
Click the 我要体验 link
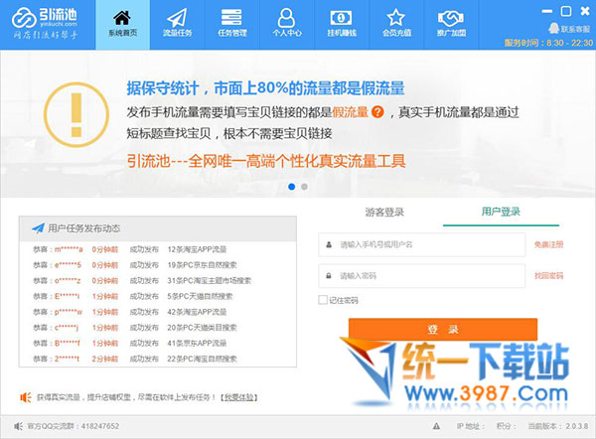point(237,397)
